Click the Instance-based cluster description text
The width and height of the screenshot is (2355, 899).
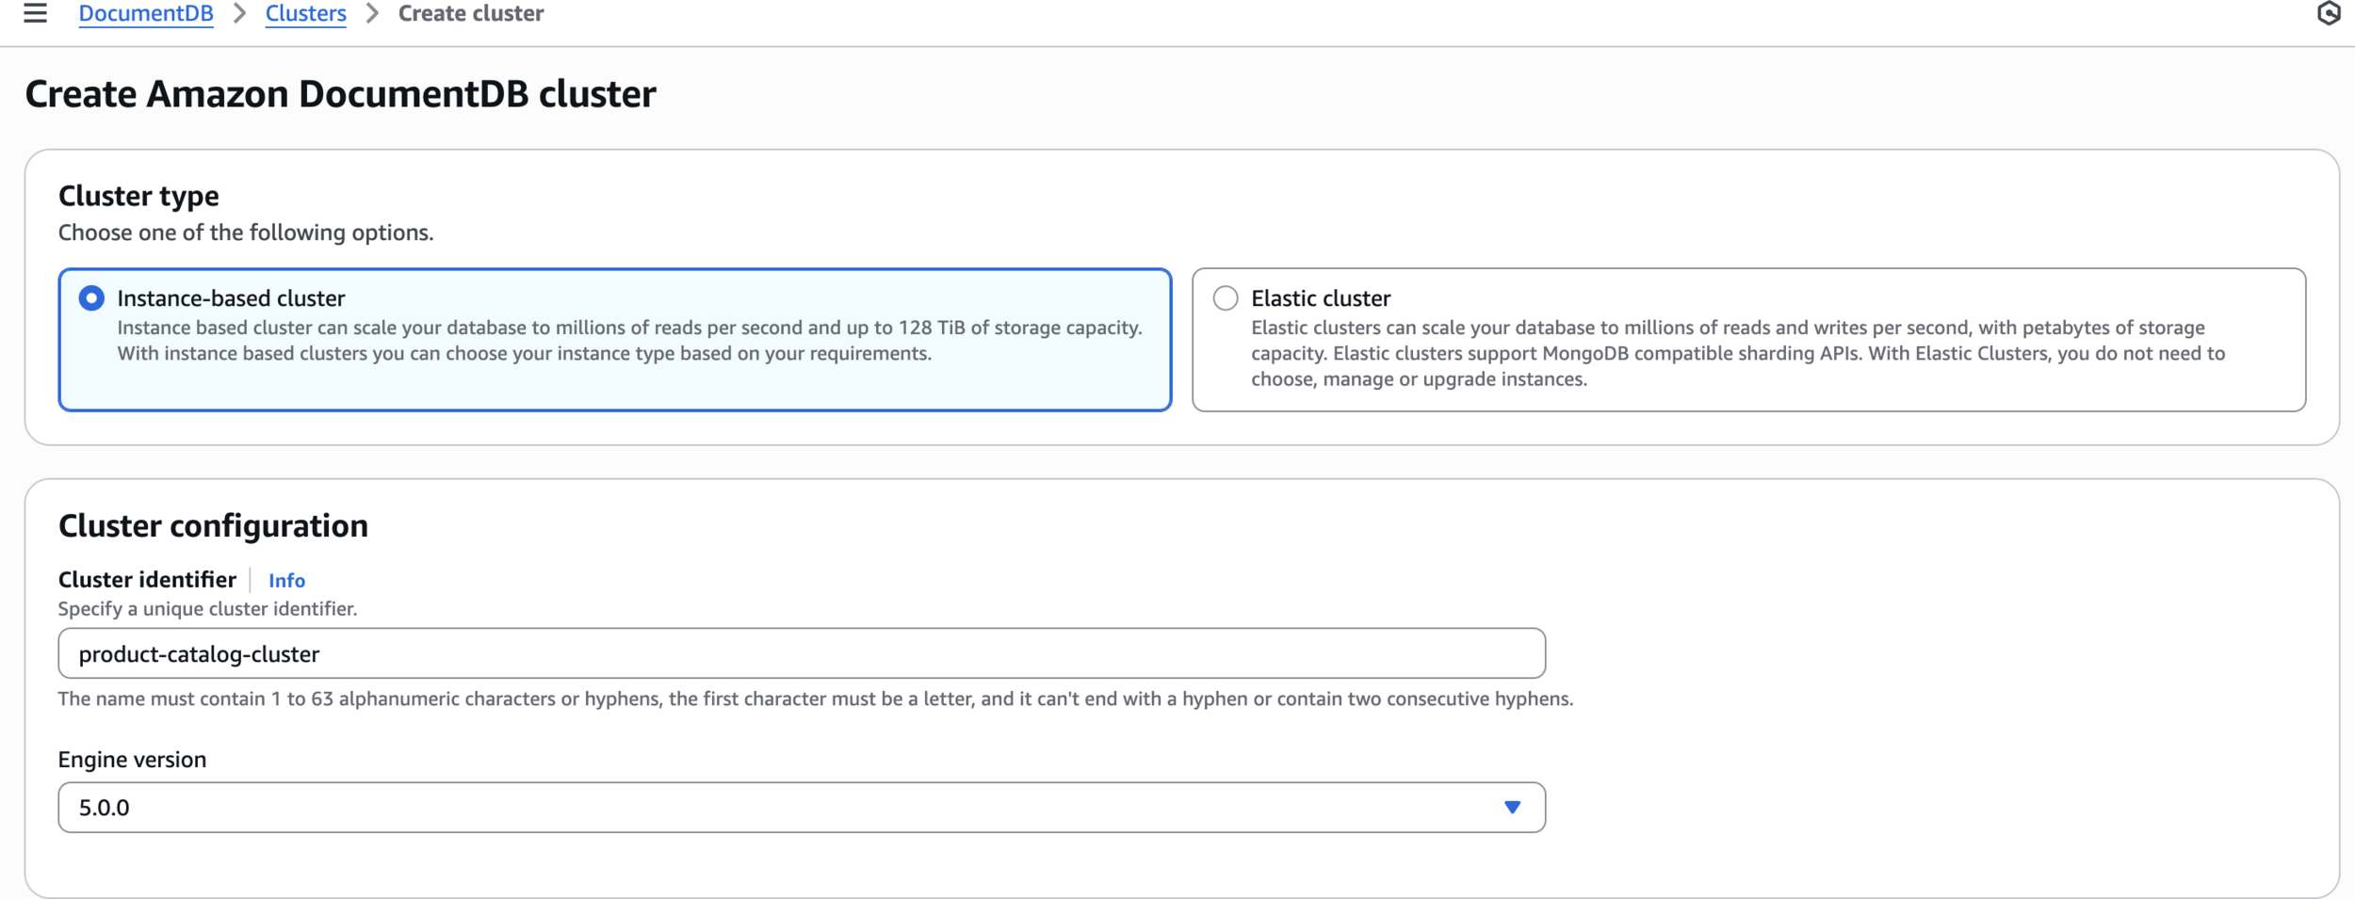(629, 341)
